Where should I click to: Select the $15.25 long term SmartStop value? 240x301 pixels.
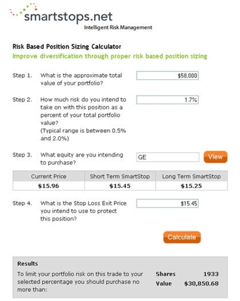[x=192, y=186]
